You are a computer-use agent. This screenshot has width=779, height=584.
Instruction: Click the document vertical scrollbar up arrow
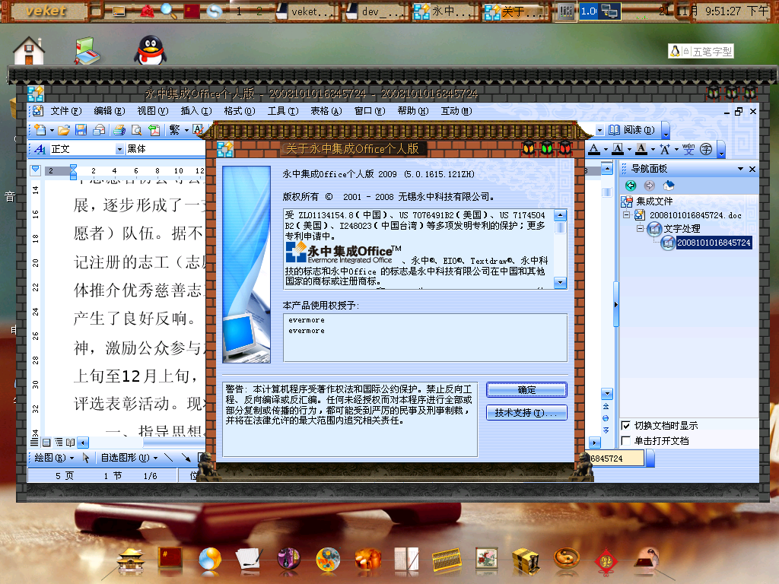[606, 169]
